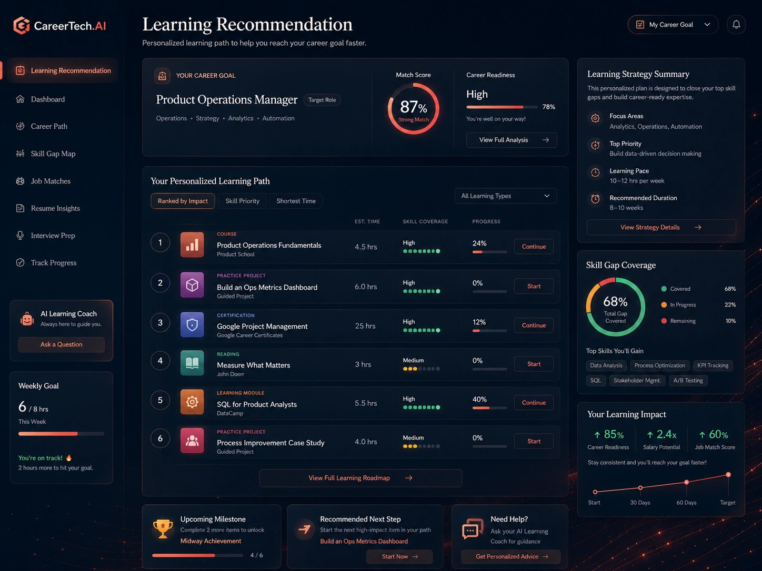Start Build an Ops Metrics Dashboard
The image size is (762, 571).
[534, 286]
